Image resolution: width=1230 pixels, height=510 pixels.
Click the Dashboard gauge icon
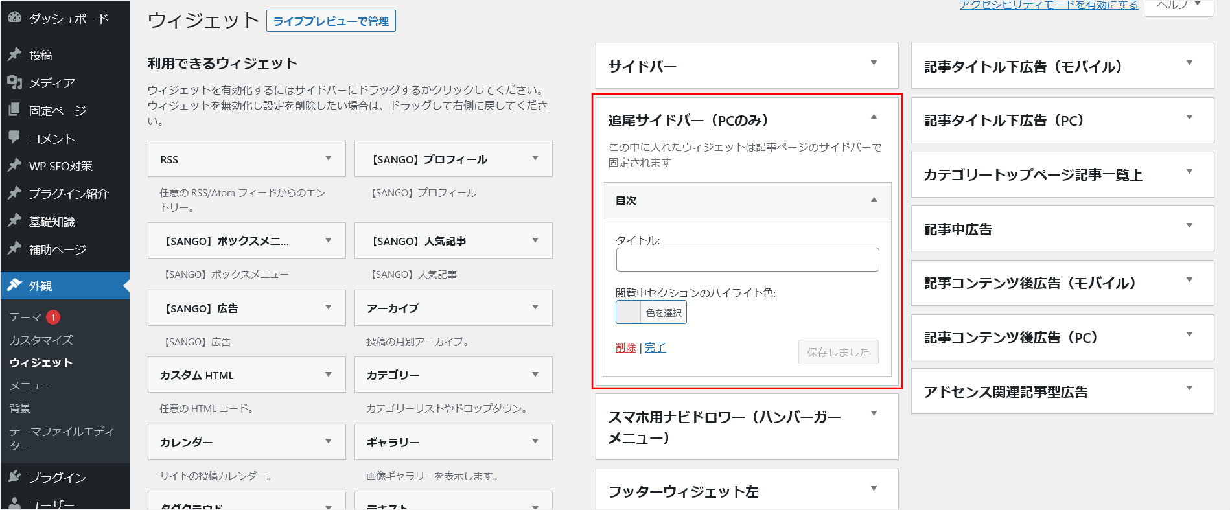[14, 18]
